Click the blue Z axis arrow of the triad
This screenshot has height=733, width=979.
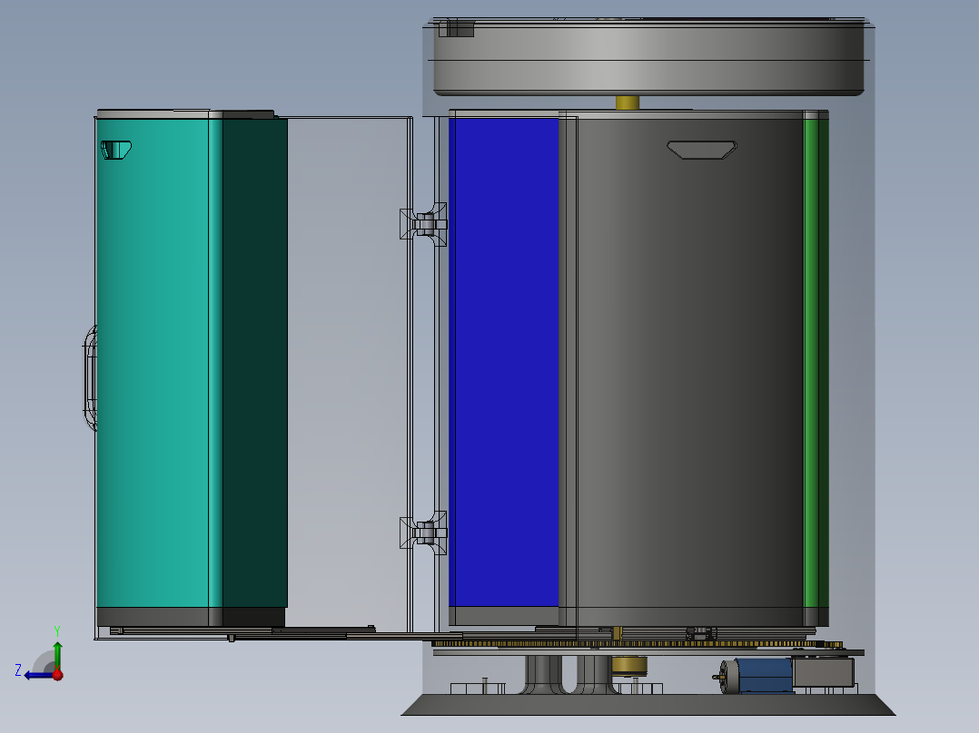click(39, 675)
